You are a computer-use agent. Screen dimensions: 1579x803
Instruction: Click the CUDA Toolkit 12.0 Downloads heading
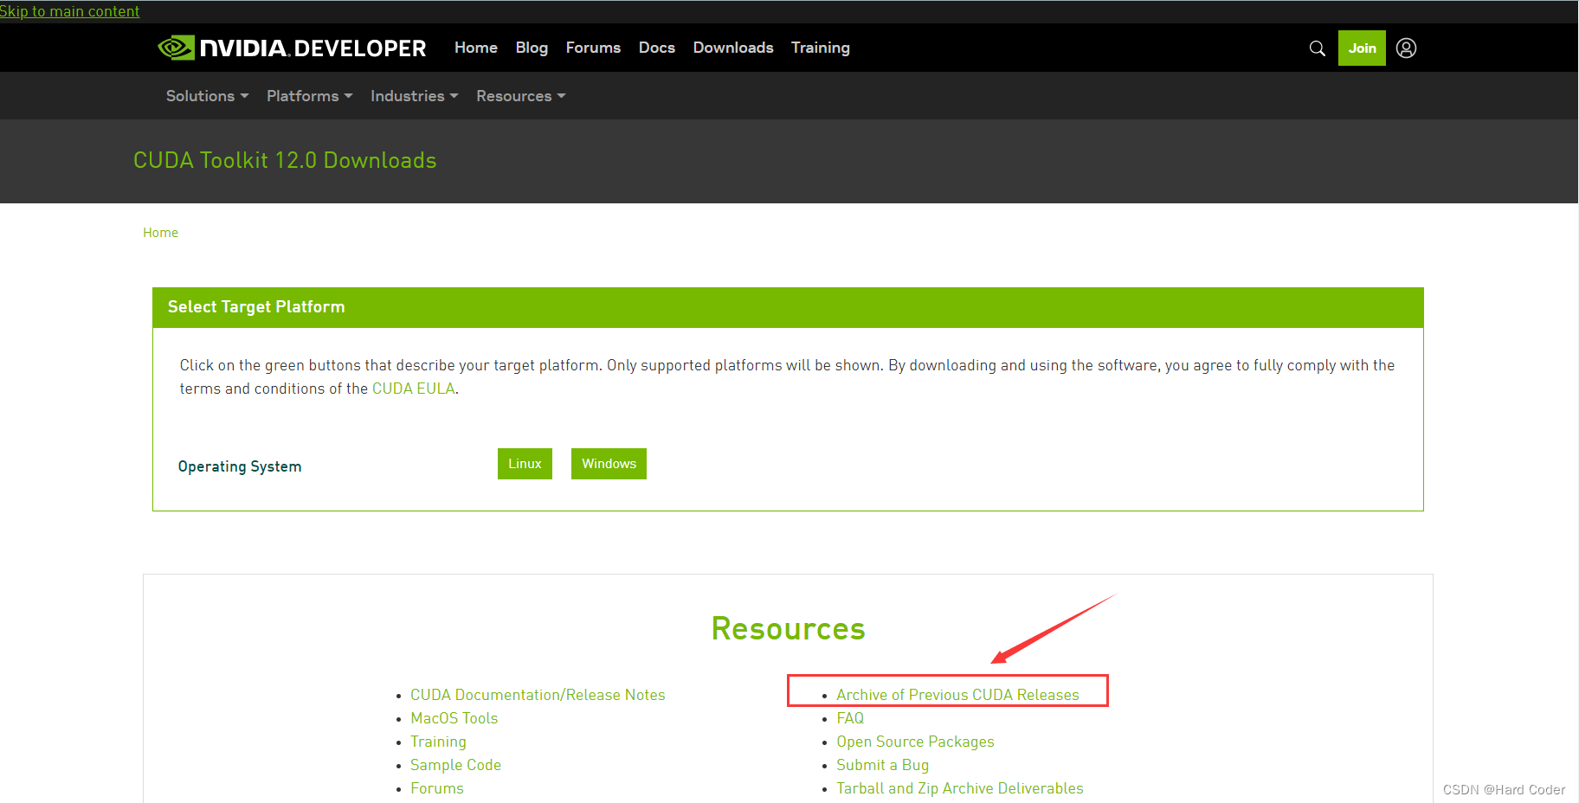click(x=285, y=160)
